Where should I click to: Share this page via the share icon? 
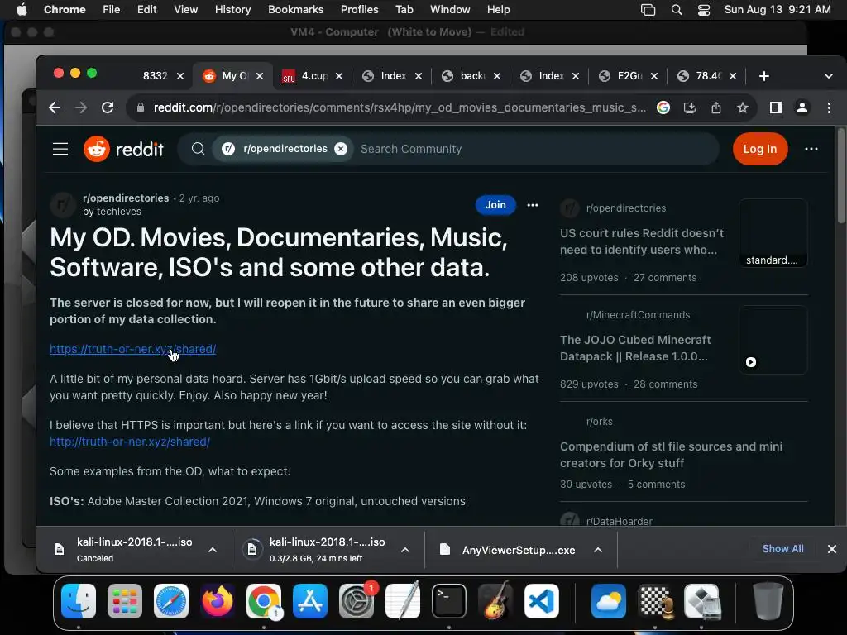[716, 107]
